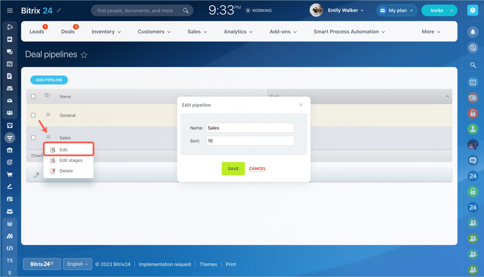Open the chat bubble icon in right panel

473,48
